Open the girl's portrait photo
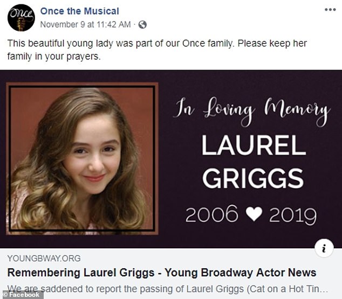This screenshot has height=299, width=342. point(81,159)
